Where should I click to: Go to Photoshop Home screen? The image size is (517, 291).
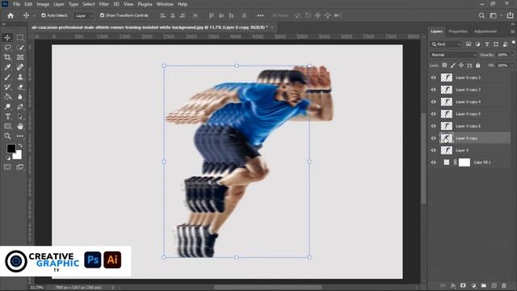[x=11, y=15]
